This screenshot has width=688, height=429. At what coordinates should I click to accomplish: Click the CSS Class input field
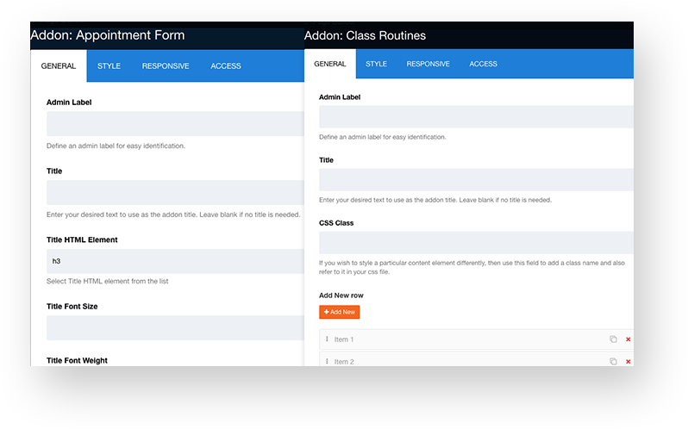[476, 242]
